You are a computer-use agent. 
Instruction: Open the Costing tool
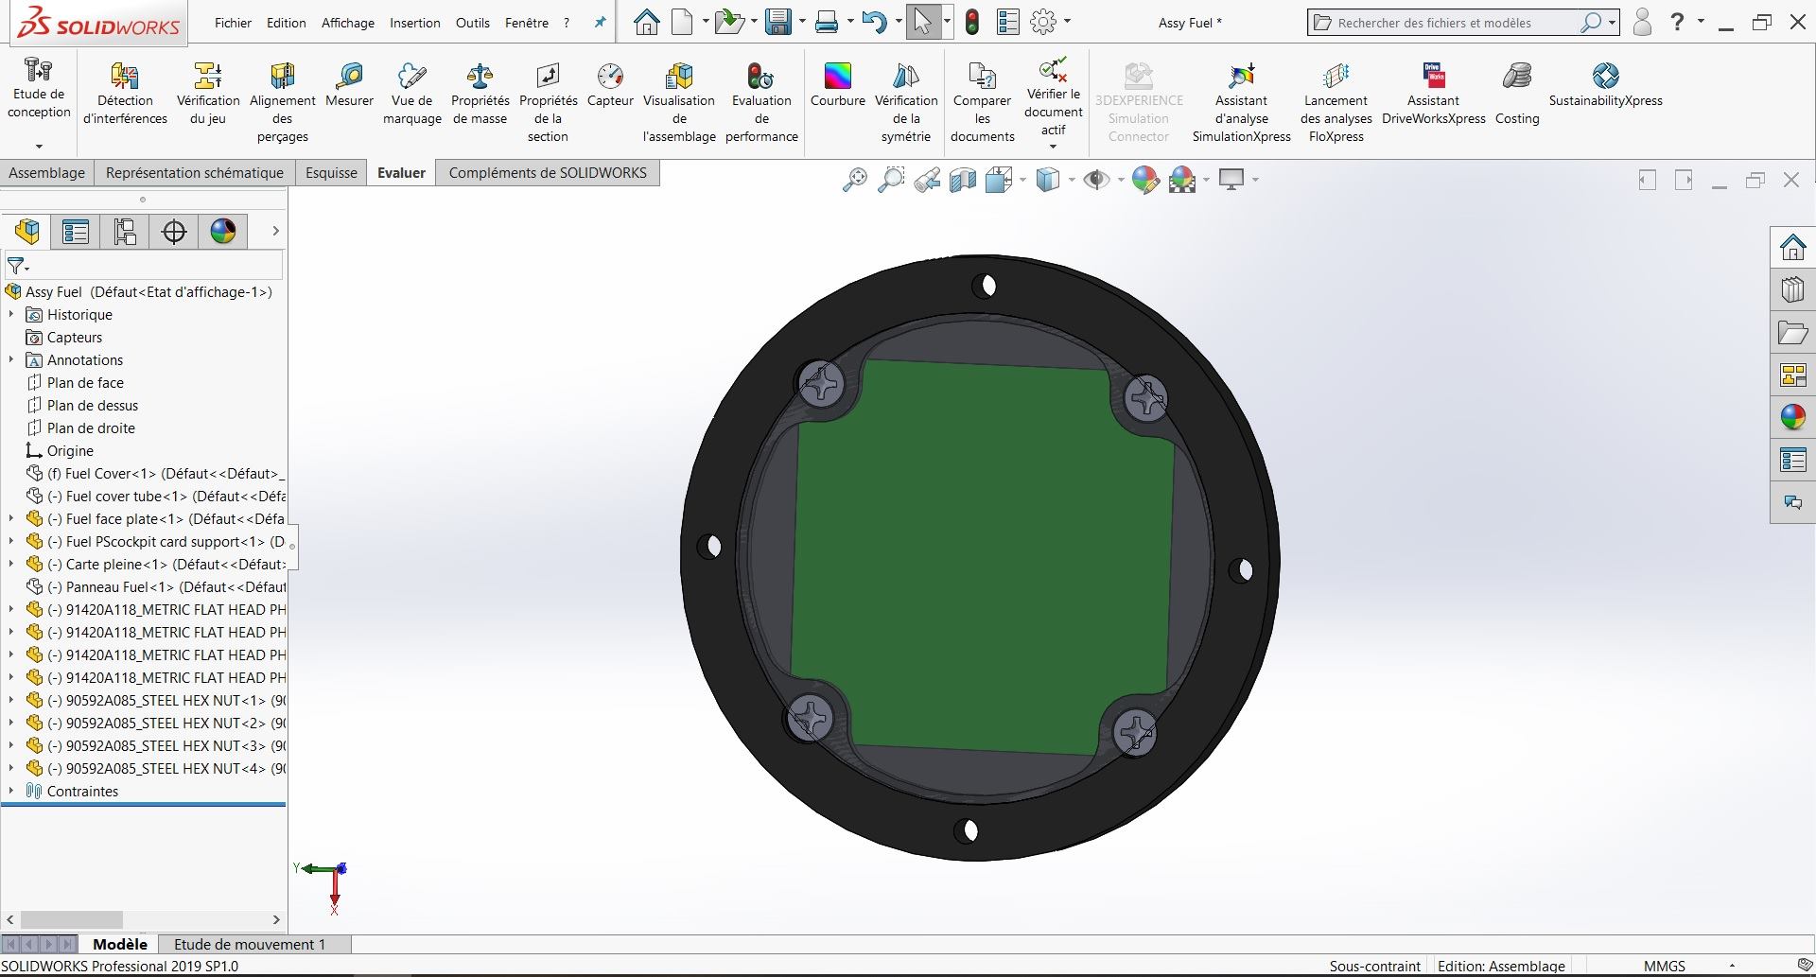click(x=1516, y=93)
